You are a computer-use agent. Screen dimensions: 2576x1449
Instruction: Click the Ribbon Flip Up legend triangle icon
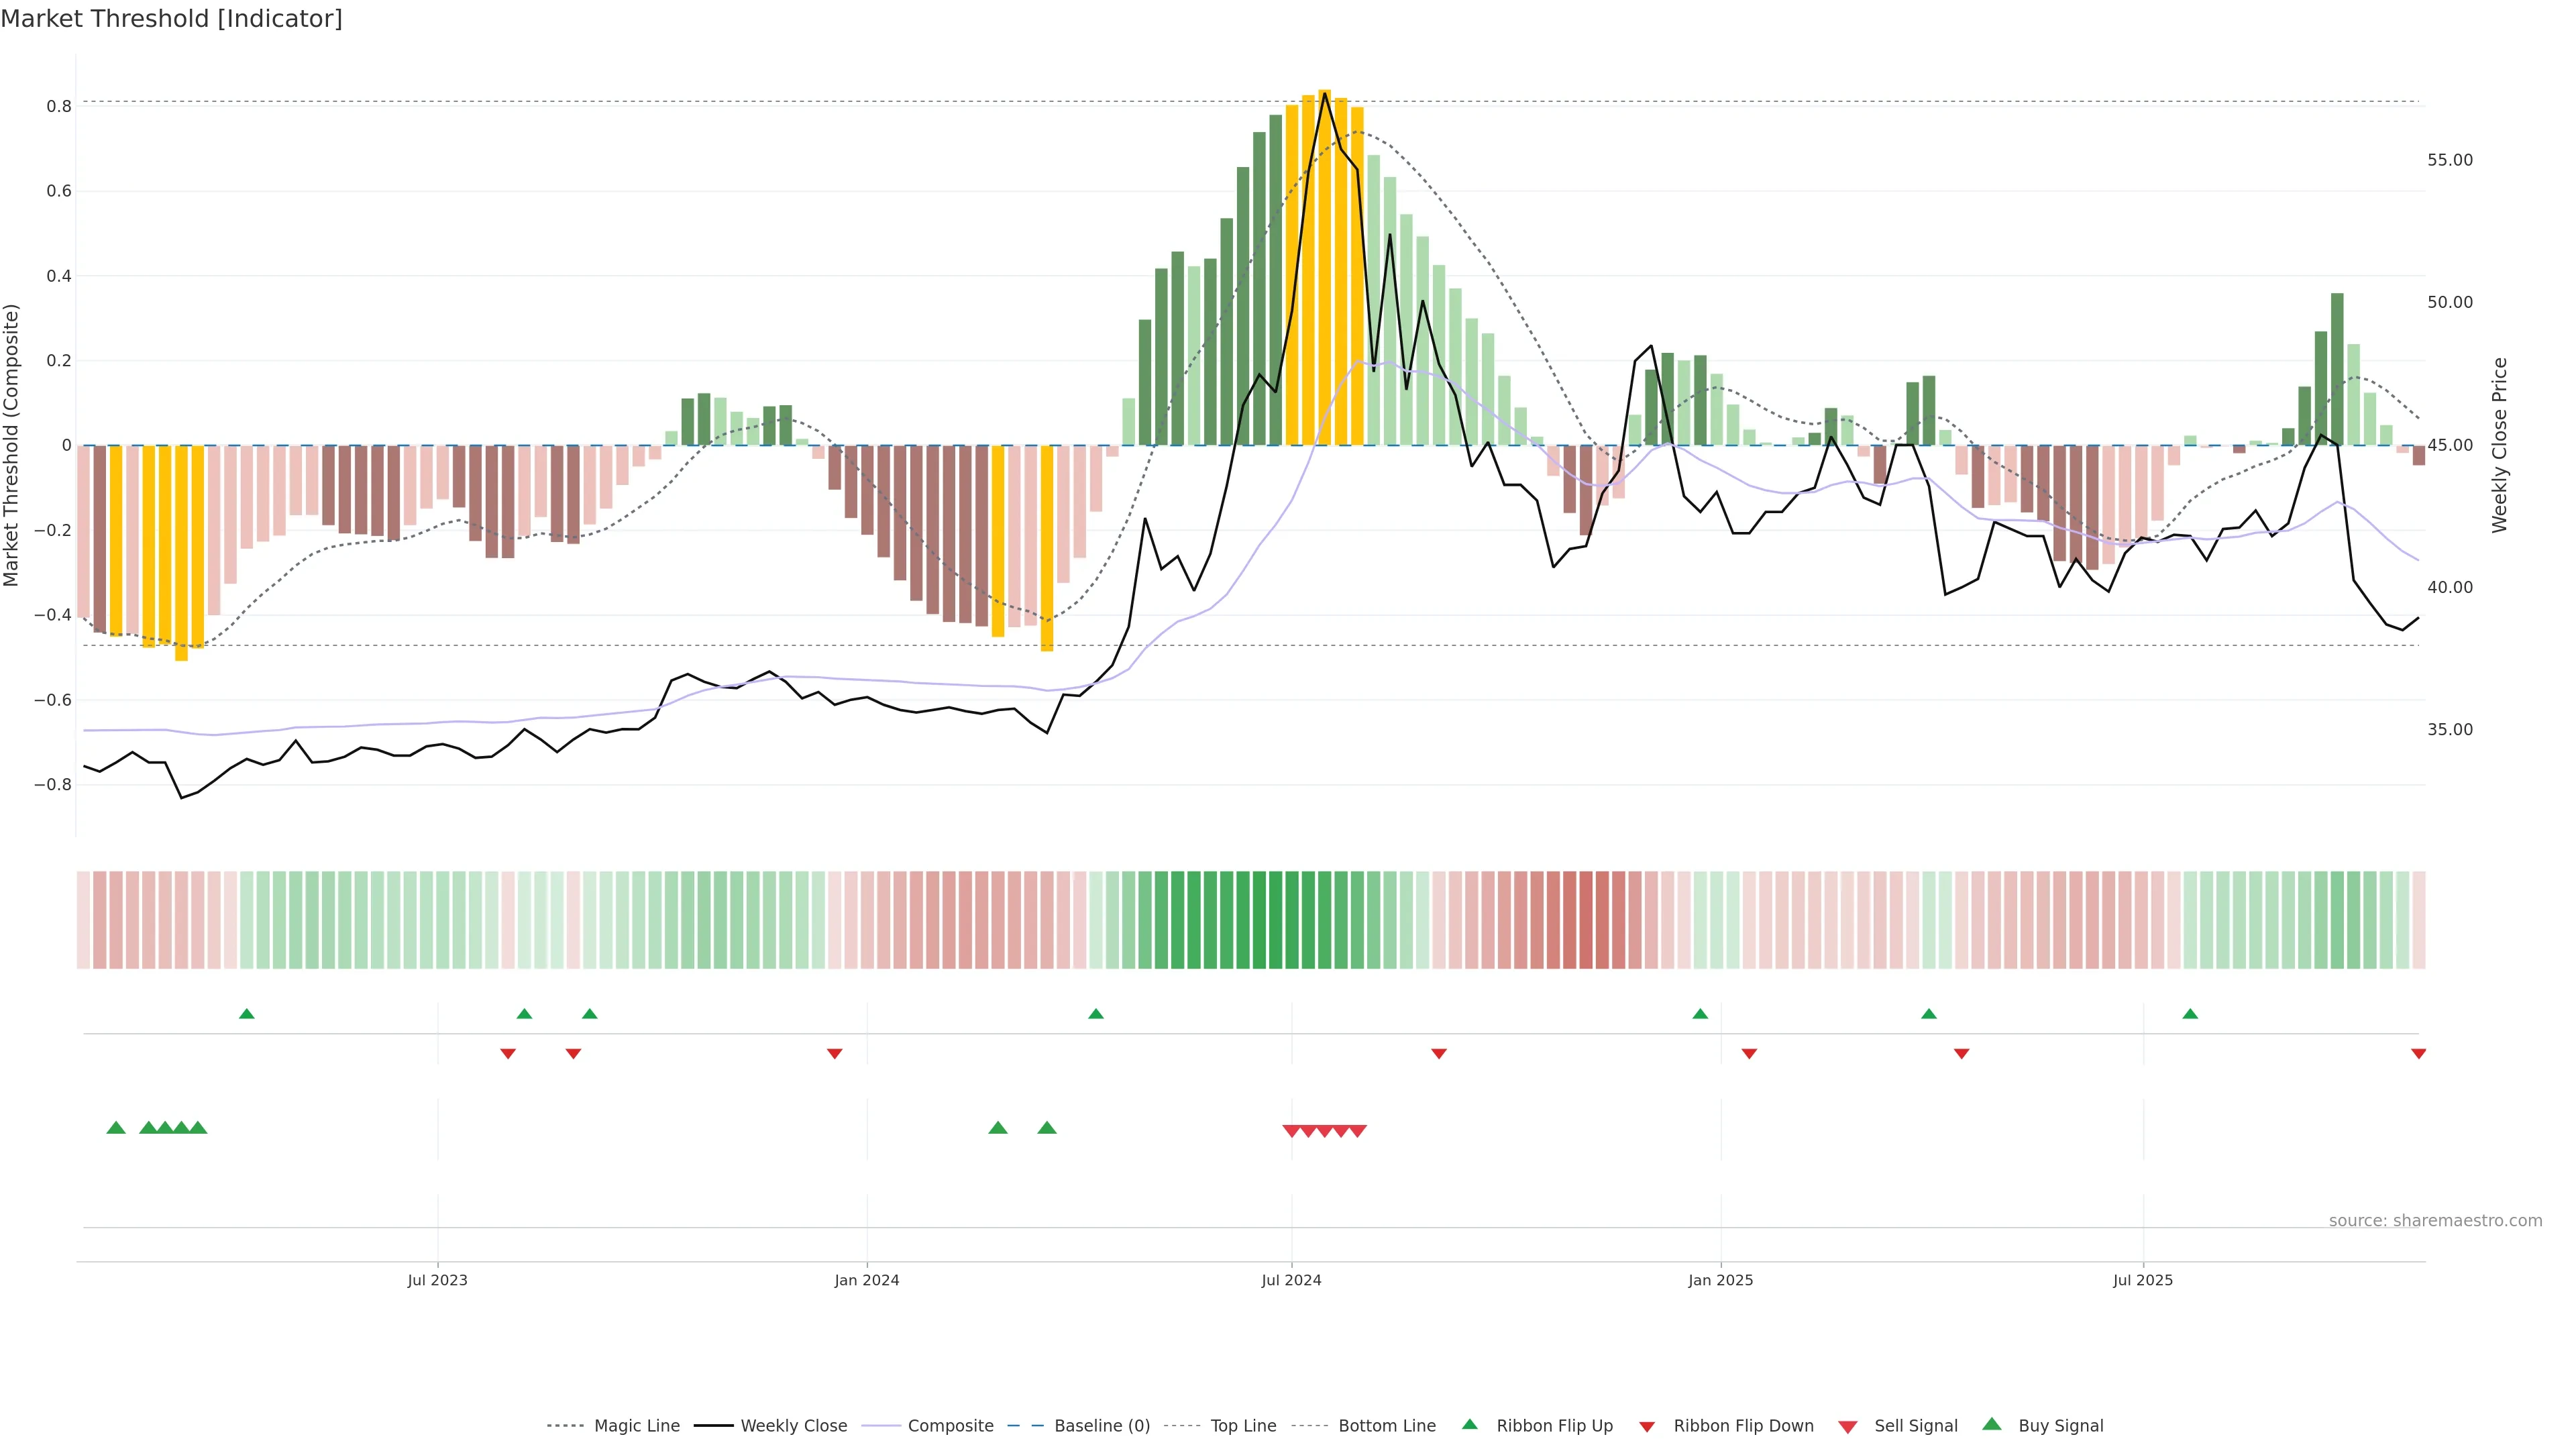click(1469, 1424)
